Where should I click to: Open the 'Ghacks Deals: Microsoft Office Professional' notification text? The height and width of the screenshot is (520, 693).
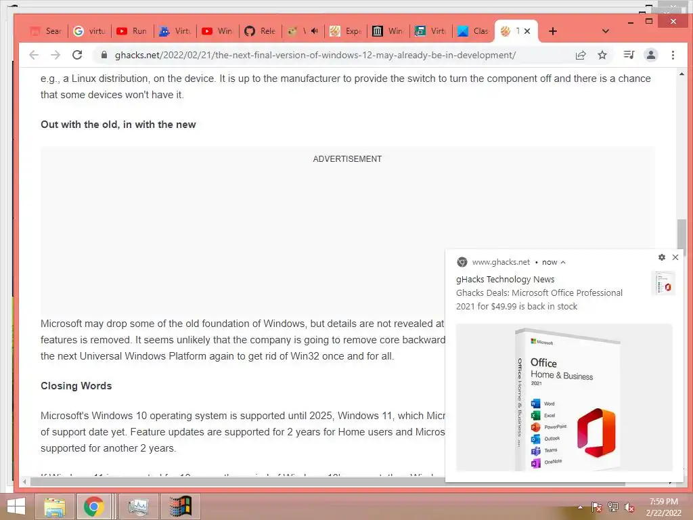click(539, 299)
